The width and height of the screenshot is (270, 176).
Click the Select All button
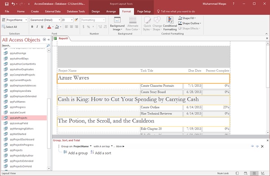(x=9, y=27)
